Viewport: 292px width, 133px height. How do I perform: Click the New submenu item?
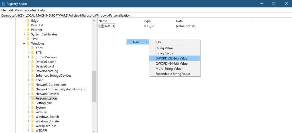(x=138, y=42)
